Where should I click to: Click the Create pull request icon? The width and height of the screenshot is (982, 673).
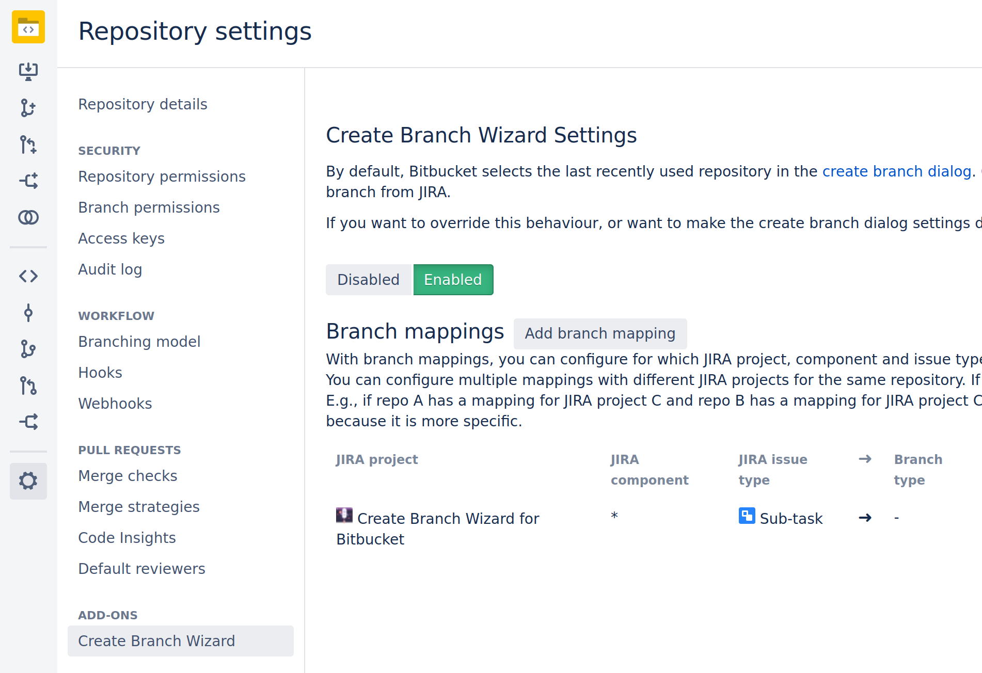coord(28,145)
